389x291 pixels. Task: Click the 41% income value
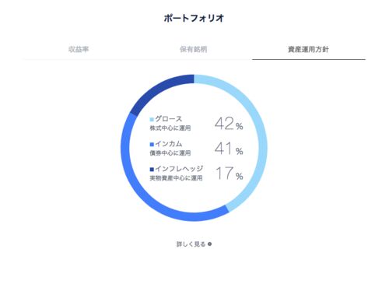click(229, 149)
